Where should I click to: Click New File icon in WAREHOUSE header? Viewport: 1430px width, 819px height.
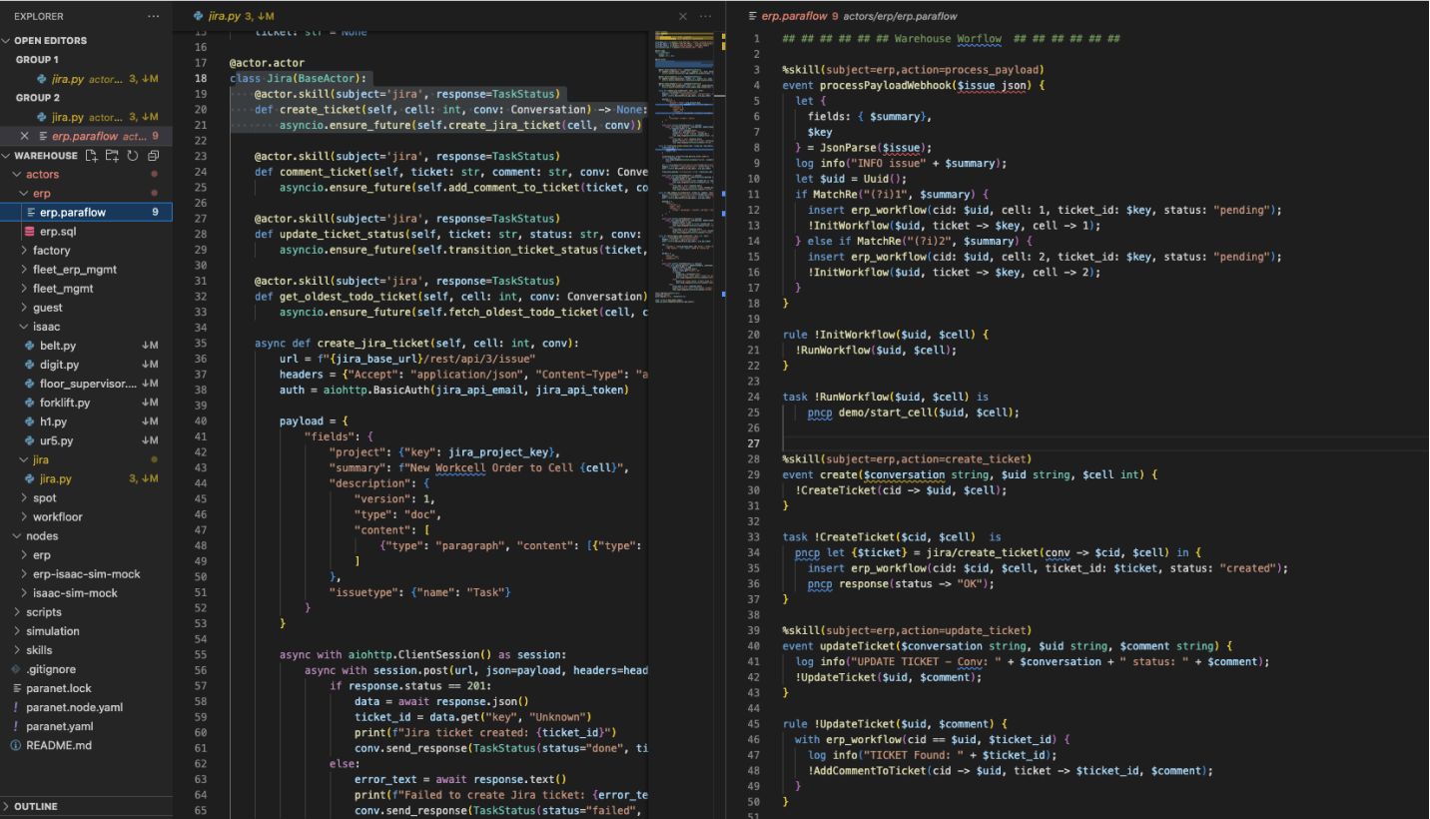pos(92,156)
